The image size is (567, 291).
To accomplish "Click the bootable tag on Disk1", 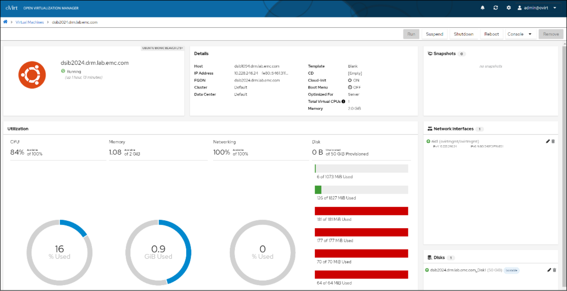I will point(511,271).
